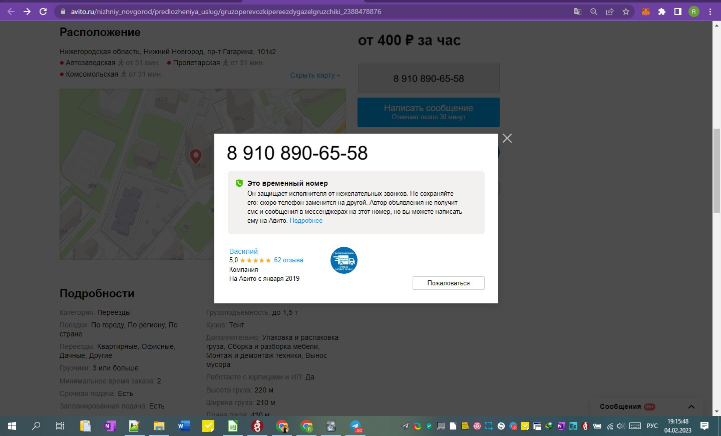Viewport: 721px width, 436px height.
Task: Share this page via share icon
Action: coord(610,12)
